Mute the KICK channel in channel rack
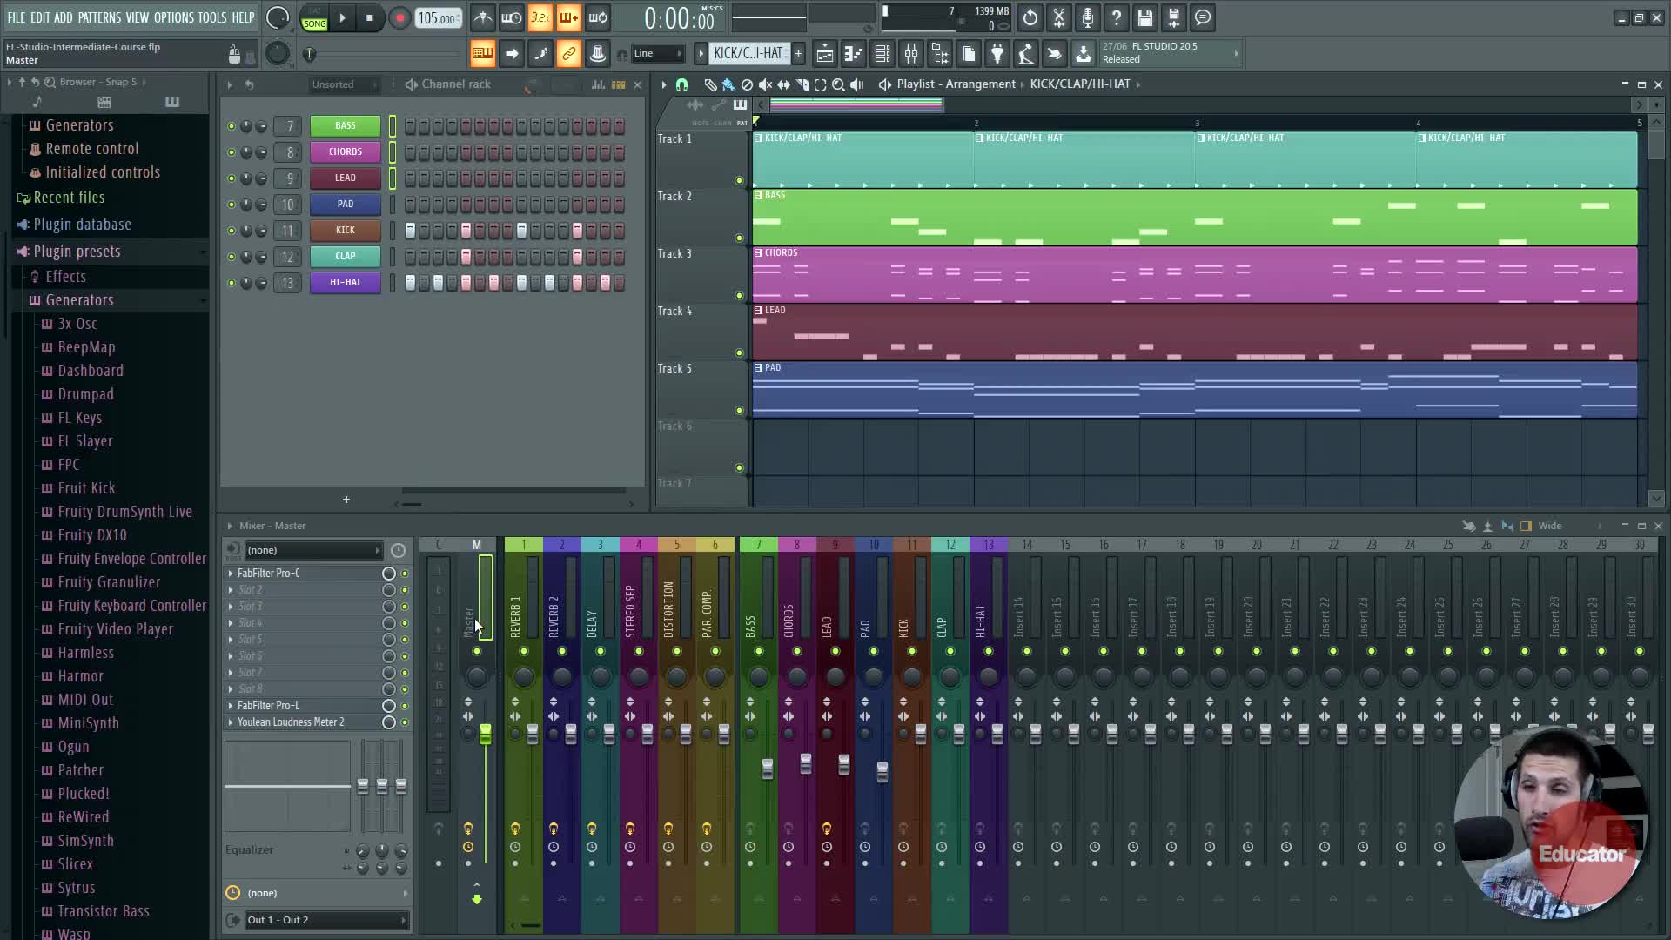The height and width of the screenshot is (940, 1671). pyautogui.click(x=231, y=231)
